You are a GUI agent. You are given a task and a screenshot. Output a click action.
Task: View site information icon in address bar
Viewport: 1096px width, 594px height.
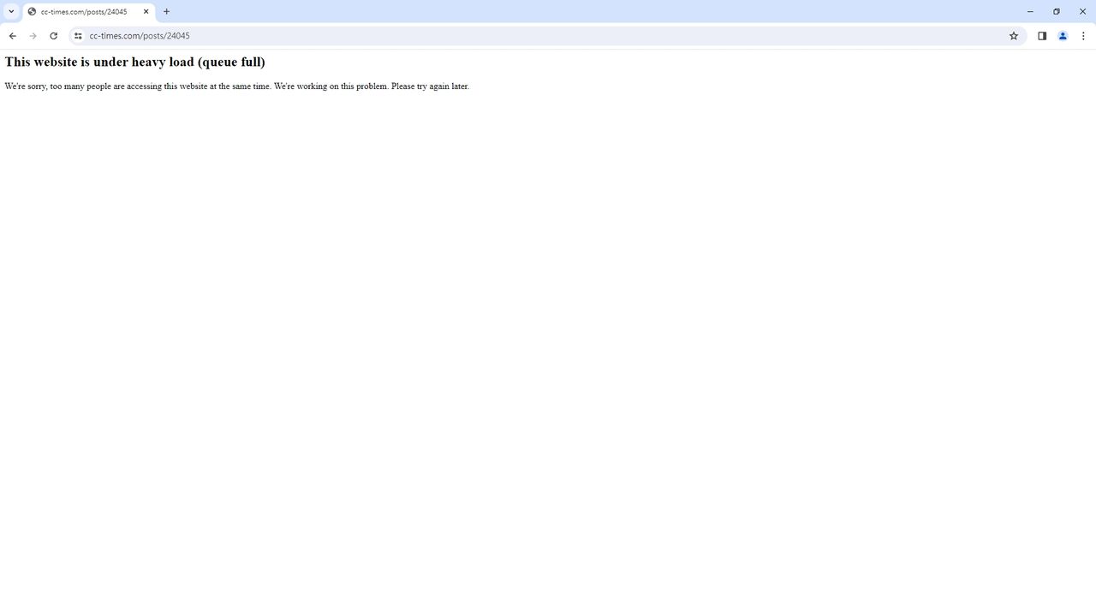(x=78, y=36)
